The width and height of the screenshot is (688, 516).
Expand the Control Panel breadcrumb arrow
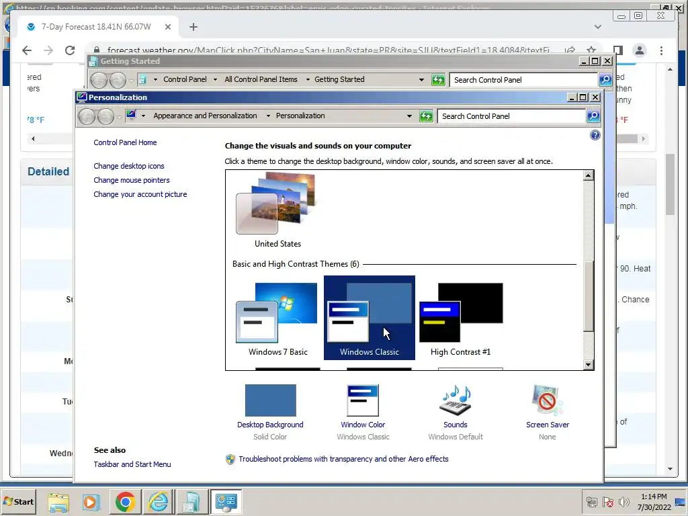click(x=215, y=79)
